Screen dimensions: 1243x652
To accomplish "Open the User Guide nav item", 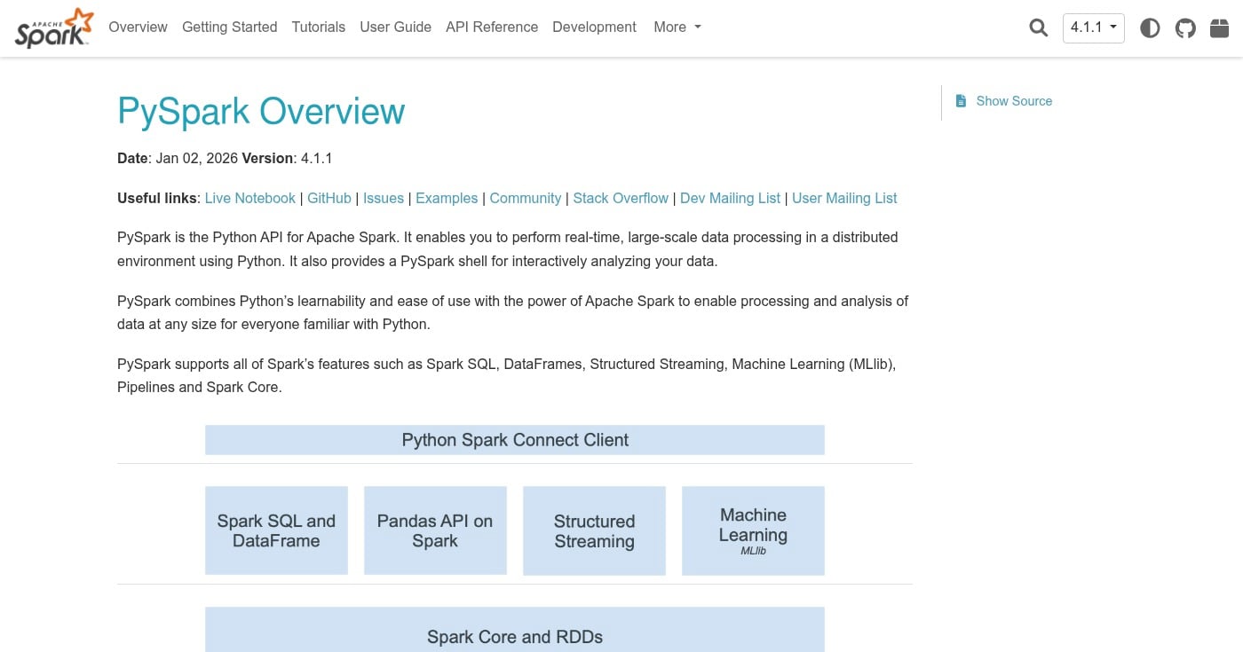I will point(396,27).
